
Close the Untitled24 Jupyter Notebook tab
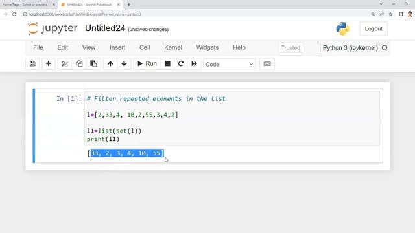[x=119, y=5]
